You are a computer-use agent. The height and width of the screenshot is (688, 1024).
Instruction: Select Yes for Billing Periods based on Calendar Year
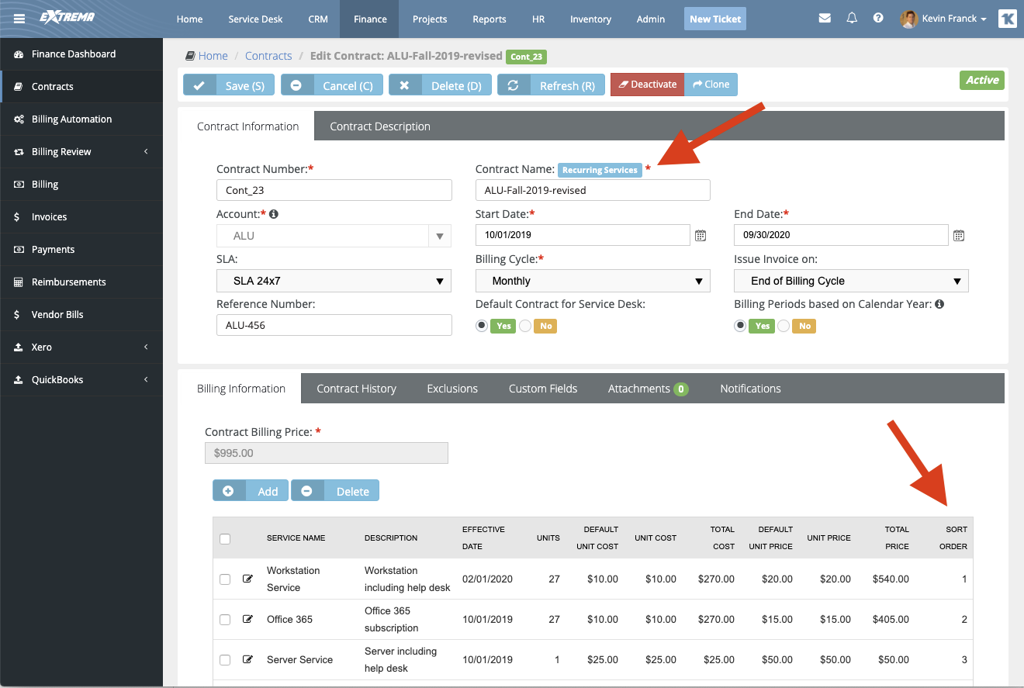741,326
